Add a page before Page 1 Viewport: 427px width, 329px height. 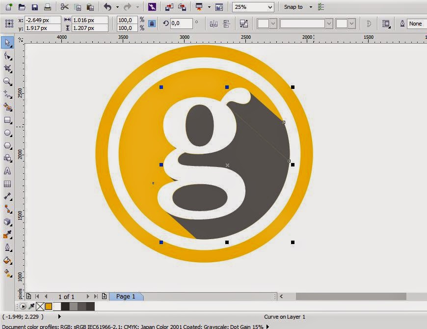tap(28, 296)
